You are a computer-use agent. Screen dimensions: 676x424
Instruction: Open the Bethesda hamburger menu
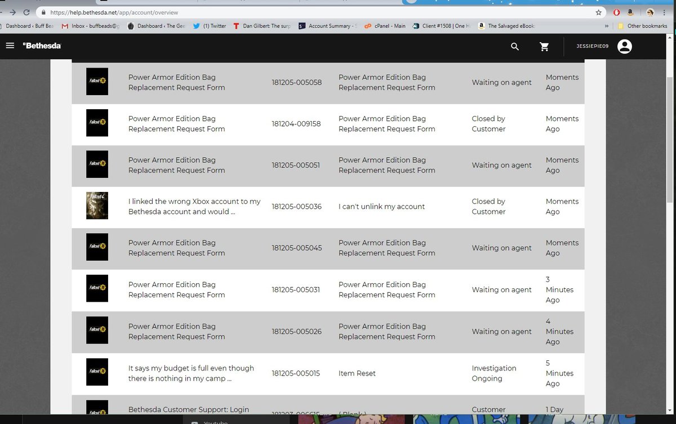coord(10,46)
